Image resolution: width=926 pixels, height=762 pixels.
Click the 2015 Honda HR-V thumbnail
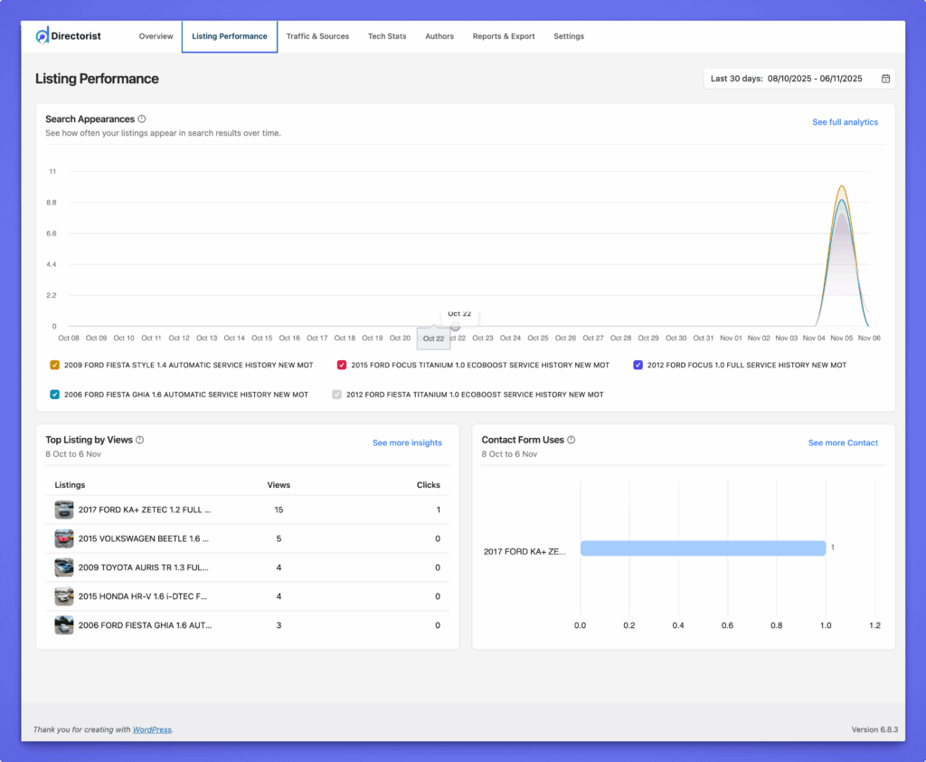coord(64,596)
